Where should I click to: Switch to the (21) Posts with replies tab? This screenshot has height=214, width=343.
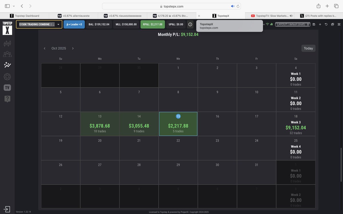point(318,16)
